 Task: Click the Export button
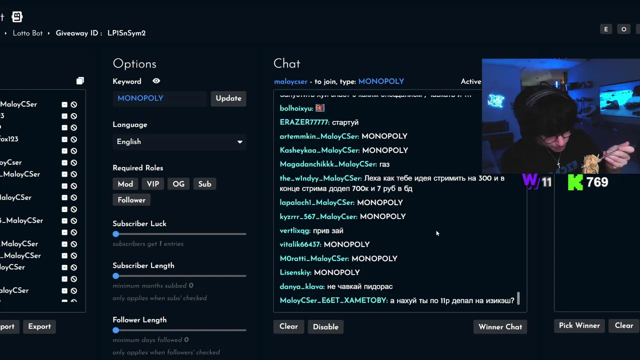pyautogui.click(x=39, y=326)
